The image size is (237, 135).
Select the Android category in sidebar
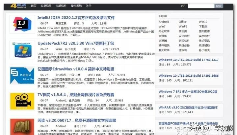(x=164, y=22)
